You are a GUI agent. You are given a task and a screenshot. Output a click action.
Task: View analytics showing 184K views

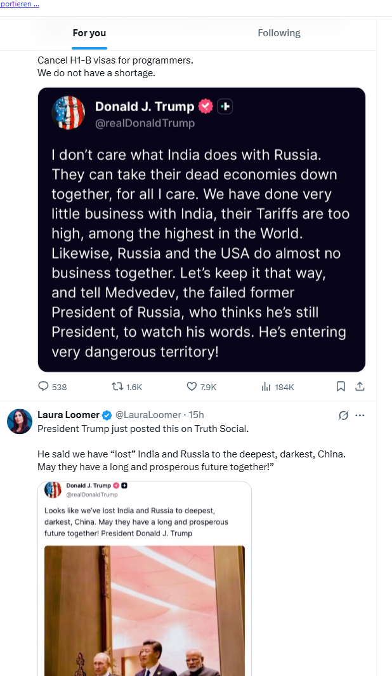tap(266, 386)
